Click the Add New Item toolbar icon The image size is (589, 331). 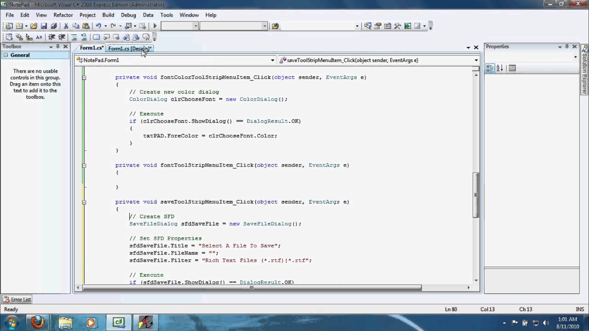(19, 26)
